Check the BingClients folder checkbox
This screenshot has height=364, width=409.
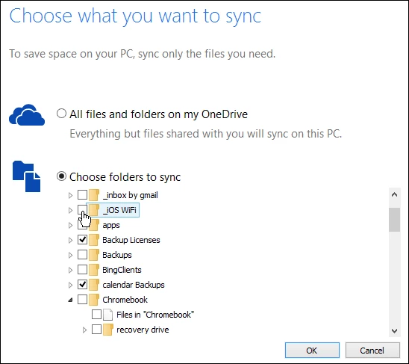(x=82, y=270)
